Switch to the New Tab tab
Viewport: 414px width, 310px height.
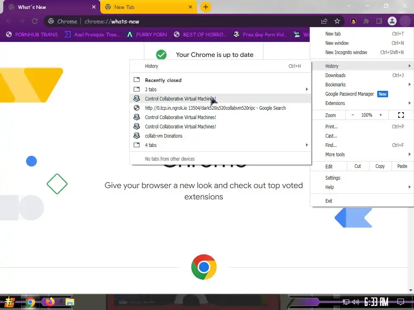click(148, 7)
